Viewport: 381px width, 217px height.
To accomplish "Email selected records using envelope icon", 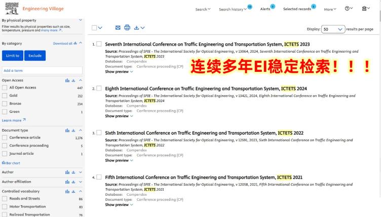I will tap(118, 28).
